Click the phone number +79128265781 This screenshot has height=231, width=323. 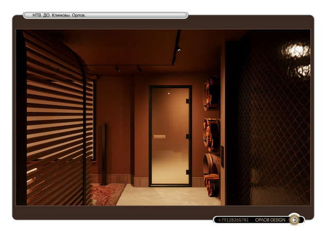pos(233,220)
